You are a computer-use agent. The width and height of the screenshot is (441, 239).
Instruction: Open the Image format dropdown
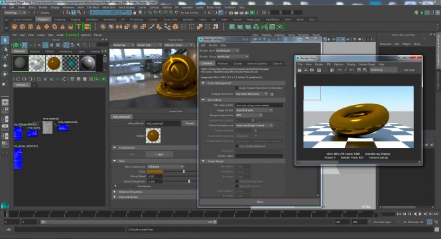point(254,110)
